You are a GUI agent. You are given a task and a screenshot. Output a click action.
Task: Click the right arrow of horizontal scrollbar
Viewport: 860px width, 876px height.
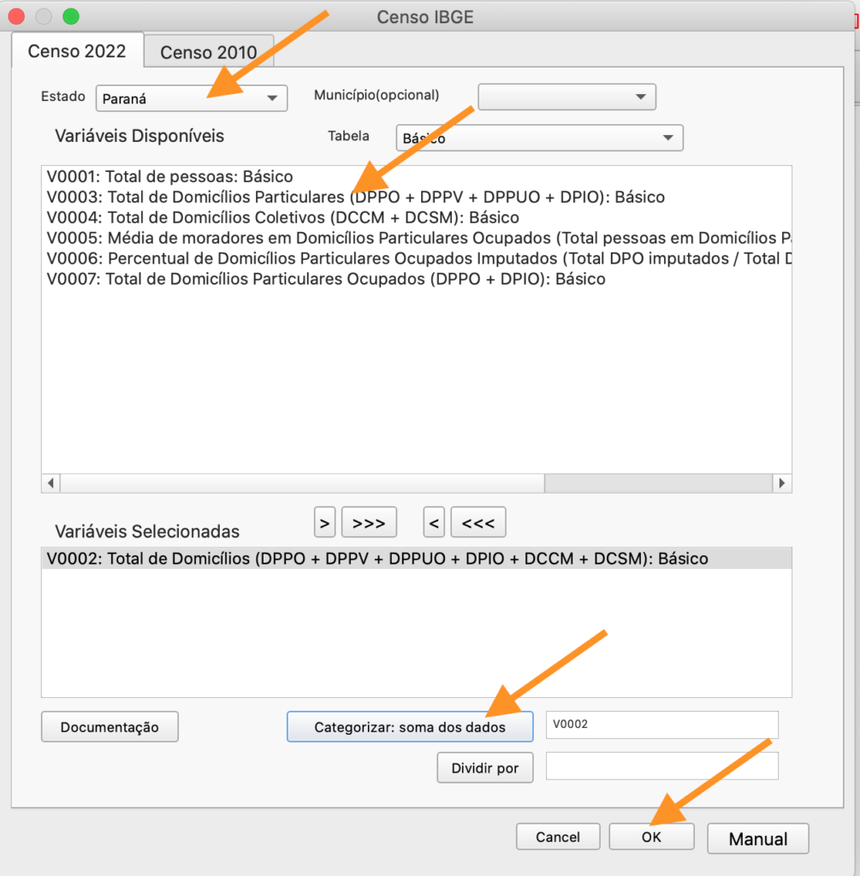tap(782, 483)
